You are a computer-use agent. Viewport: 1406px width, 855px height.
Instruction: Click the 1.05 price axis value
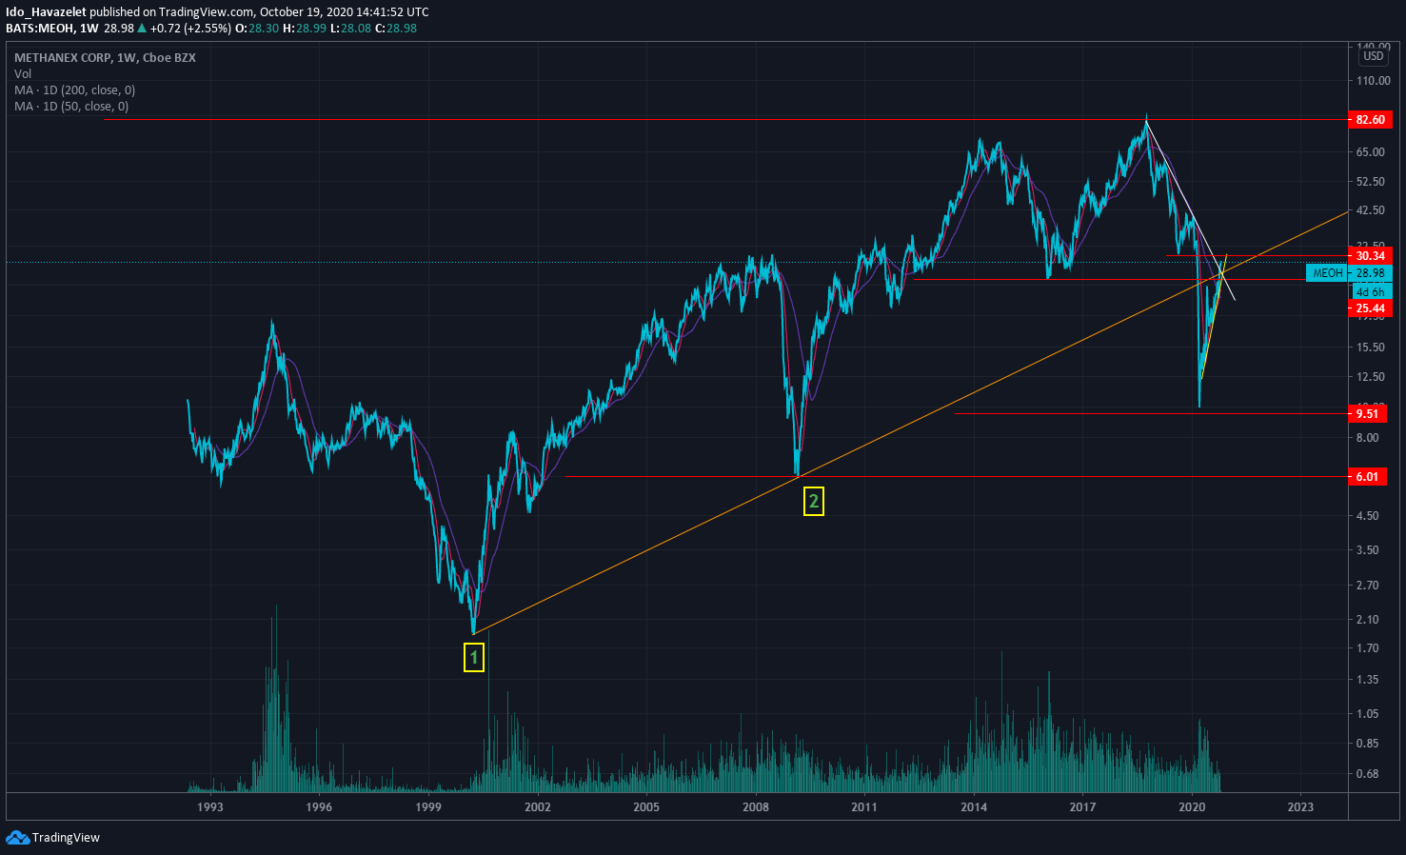pos(1367,714)
